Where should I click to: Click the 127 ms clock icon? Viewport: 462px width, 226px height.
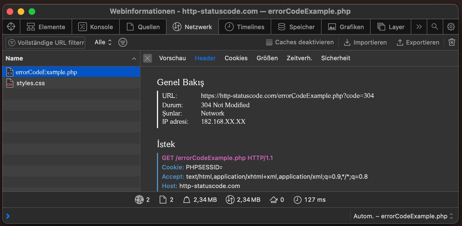[297, 200]
